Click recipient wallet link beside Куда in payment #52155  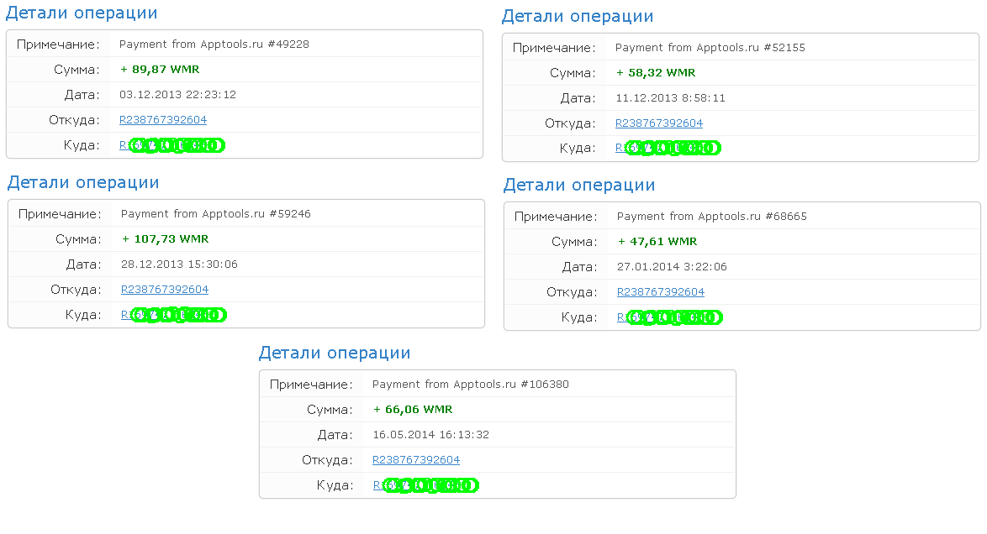pyautogui.click(x=668, y=149)
